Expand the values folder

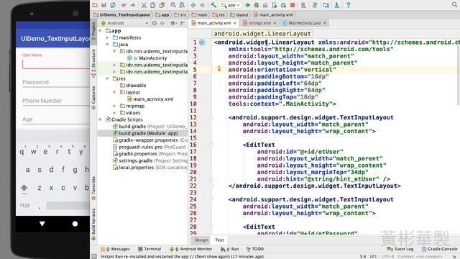pos(115,113)
